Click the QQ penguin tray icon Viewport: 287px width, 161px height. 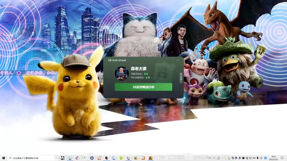[x=236, y=158]
